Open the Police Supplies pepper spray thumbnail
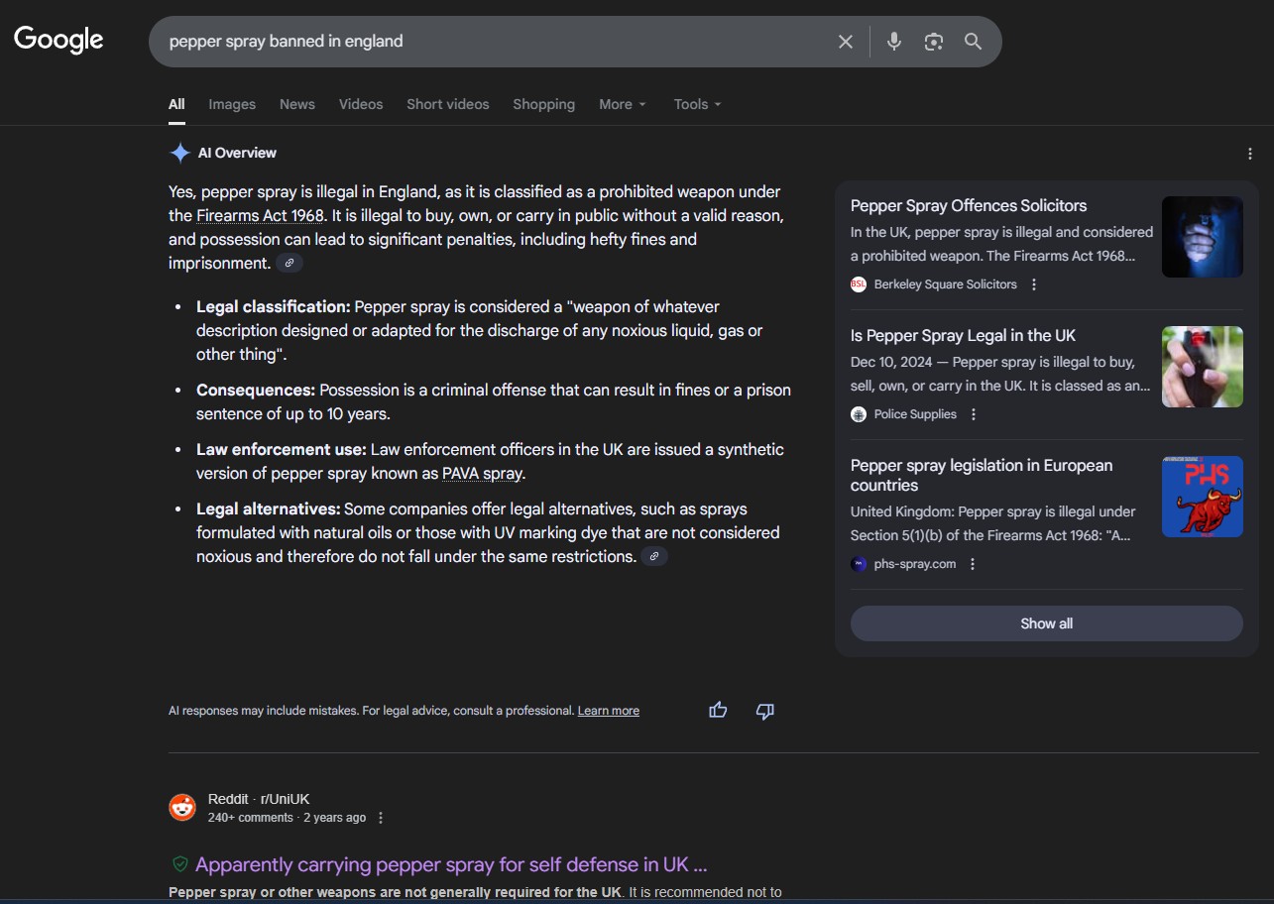Viewport: 1274px width, 904px height. coord(1203,367)
